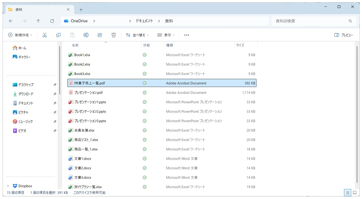This screenshot has height=199, width=362.
Task: Switch to large icons view in status bar
Action: pos(355,193)
